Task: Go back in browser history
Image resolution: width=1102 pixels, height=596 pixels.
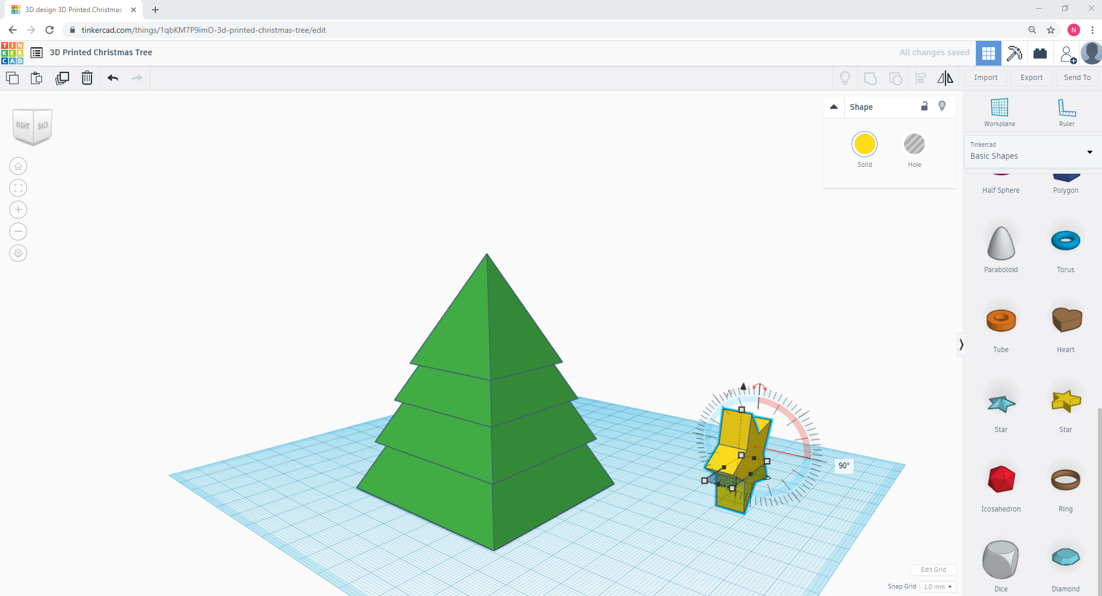Action: (12, 30)
